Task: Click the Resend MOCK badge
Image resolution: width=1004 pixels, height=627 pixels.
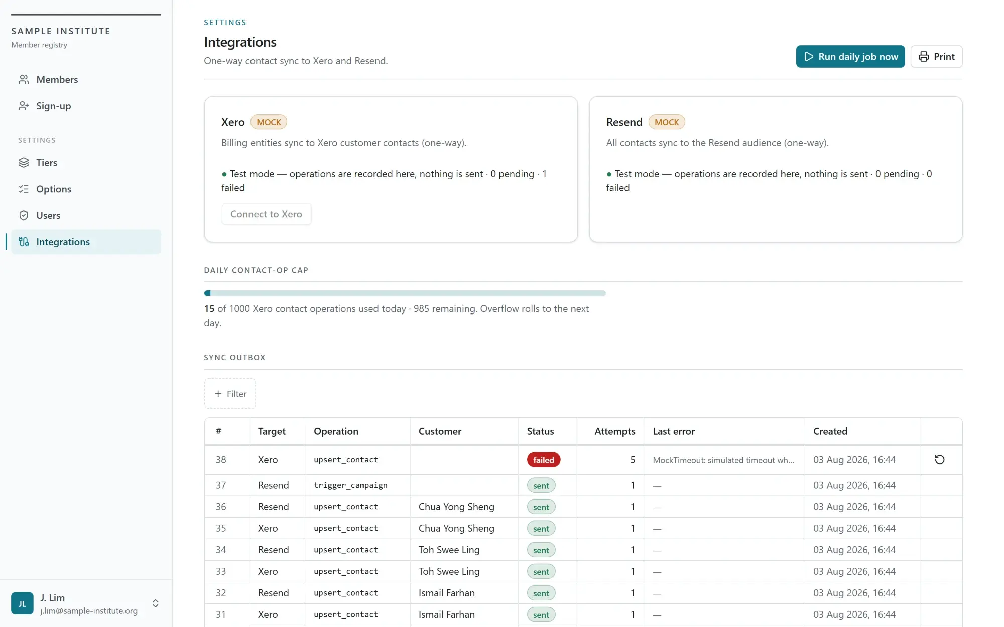Action: [x=666, y=122]
